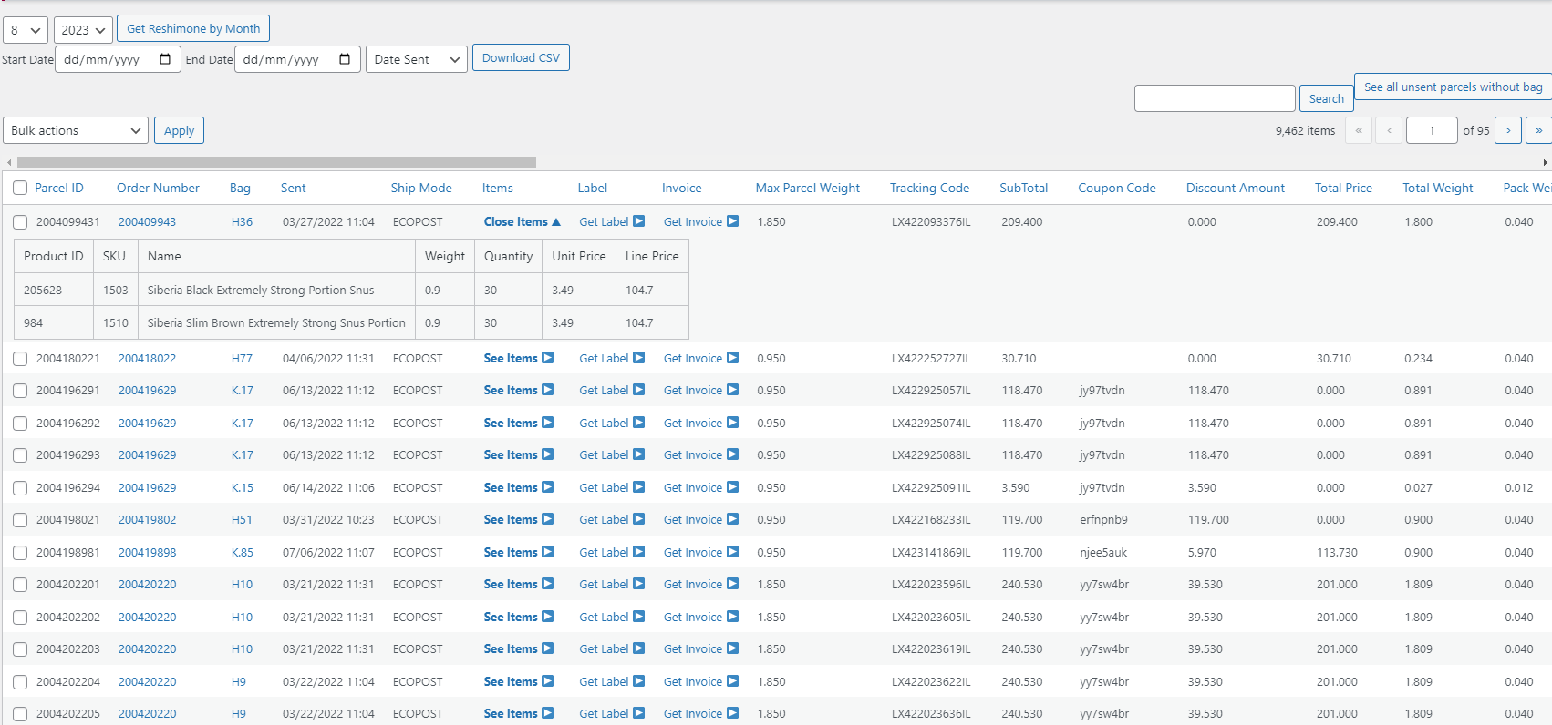The width and height of the screenshot is (1552, 725).
Task: Open the Date Sent dropdown
Action: click(x=417, y=59)
